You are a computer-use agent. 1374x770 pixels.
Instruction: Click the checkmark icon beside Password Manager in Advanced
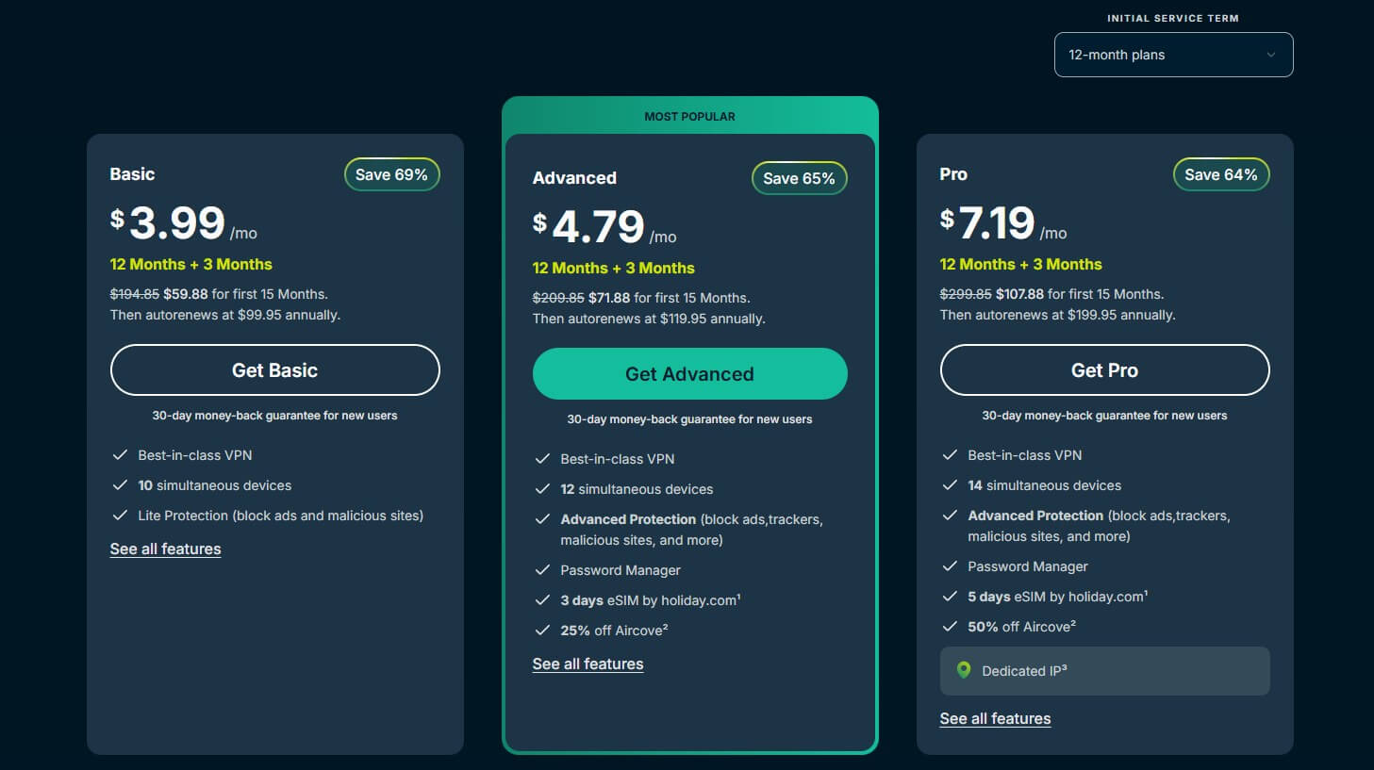click(541, 570)
